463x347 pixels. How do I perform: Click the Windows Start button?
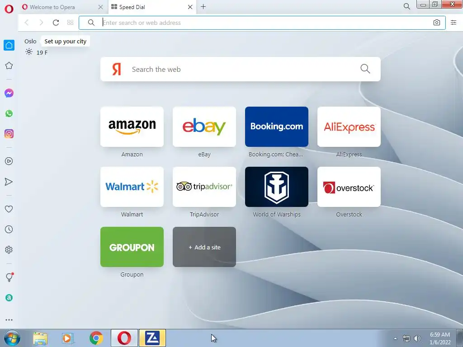(x=12, y=338)
